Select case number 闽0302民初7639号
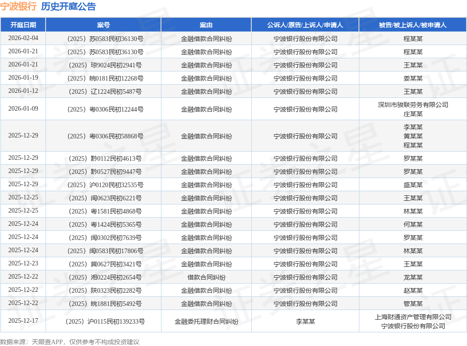The height and width of the screenshot is (346, 467). coord(105,238)
